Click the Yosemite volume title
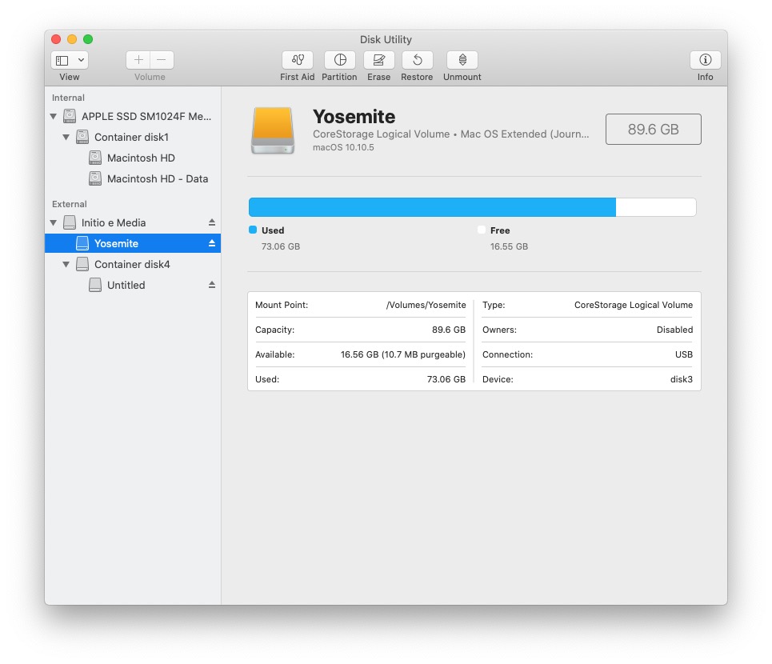Image resolution: width=772 pixels, height=664 pixels. pyautogui.click(x=354, y=117)
